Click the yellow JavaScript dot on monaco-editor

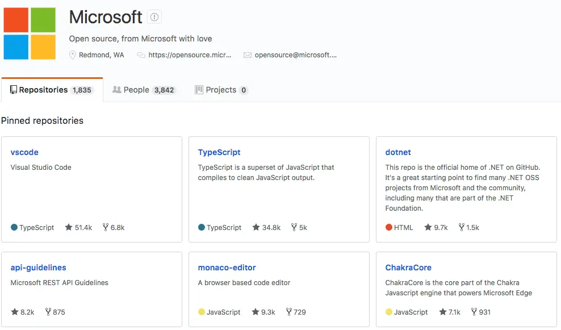(202, 312)
